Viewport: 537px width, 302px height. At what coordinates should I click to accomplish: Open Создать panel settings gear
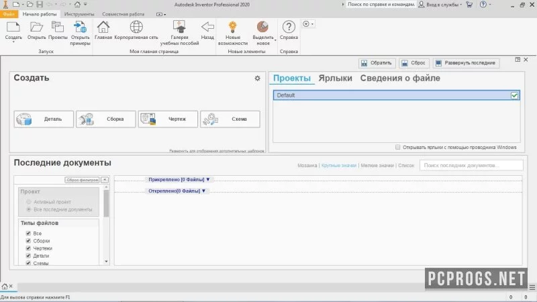click(x=258, y=79)
